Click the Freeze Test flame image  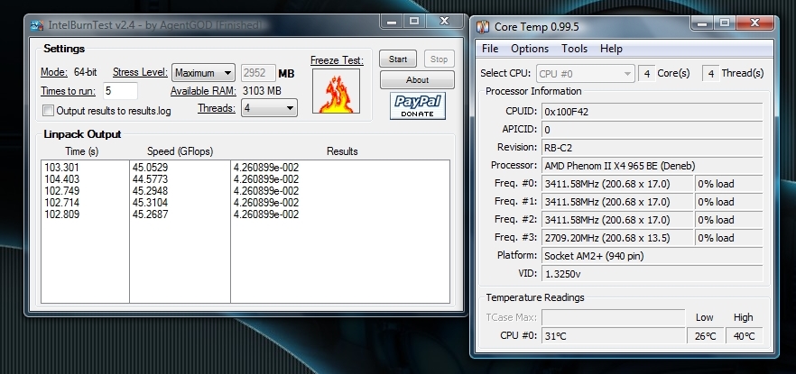click(x=336, y=91)
